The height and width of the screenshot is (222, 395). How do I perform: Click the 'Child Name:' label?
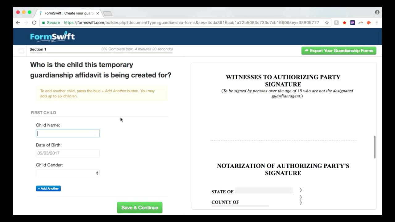click(x=48, y=125)
